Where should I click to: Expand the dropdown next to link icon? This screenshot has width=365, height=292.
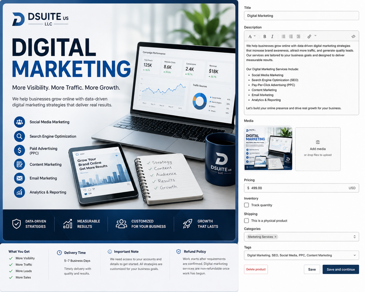[315, 36]
